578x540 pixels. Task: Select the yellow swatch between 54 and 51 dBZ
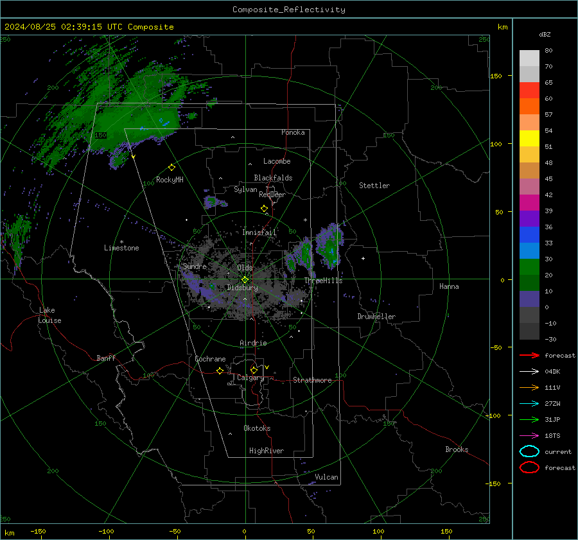coord(529,139)
